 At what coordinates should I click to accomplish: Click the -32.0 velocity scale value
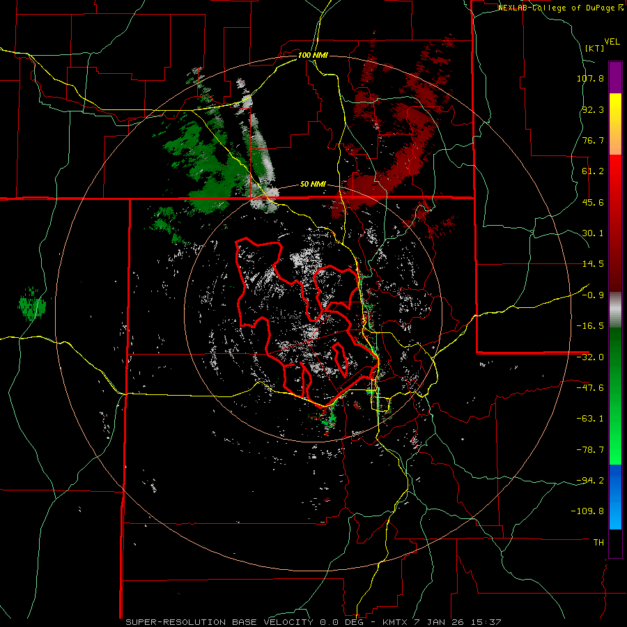(590, 357)
